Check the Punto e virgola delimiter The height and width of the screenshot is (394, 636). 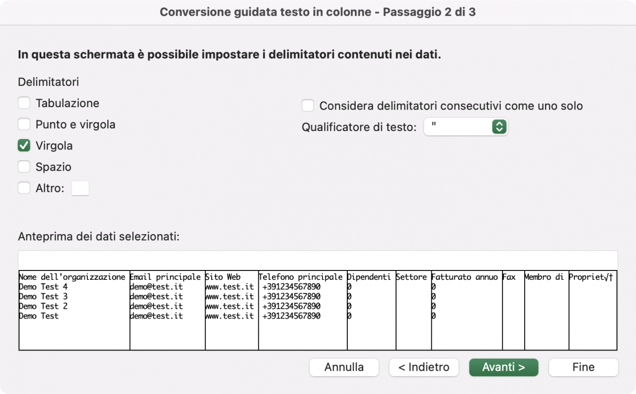coord(24,124)
